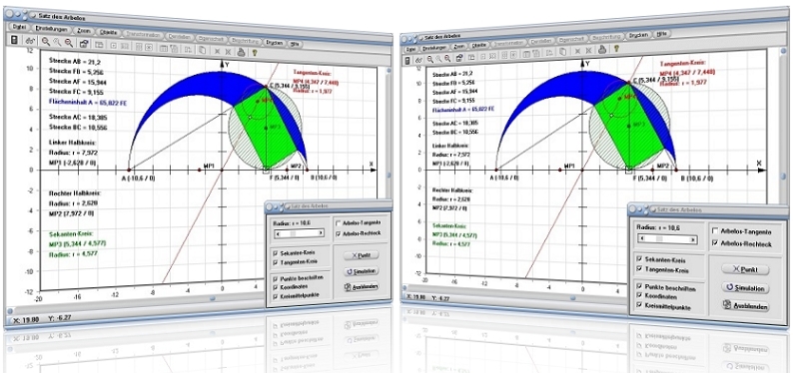Toggle Tangenten-Kreis checkbox in left dialog
Viewport: 793px width, 373px height.
click(x=275, y=262)
